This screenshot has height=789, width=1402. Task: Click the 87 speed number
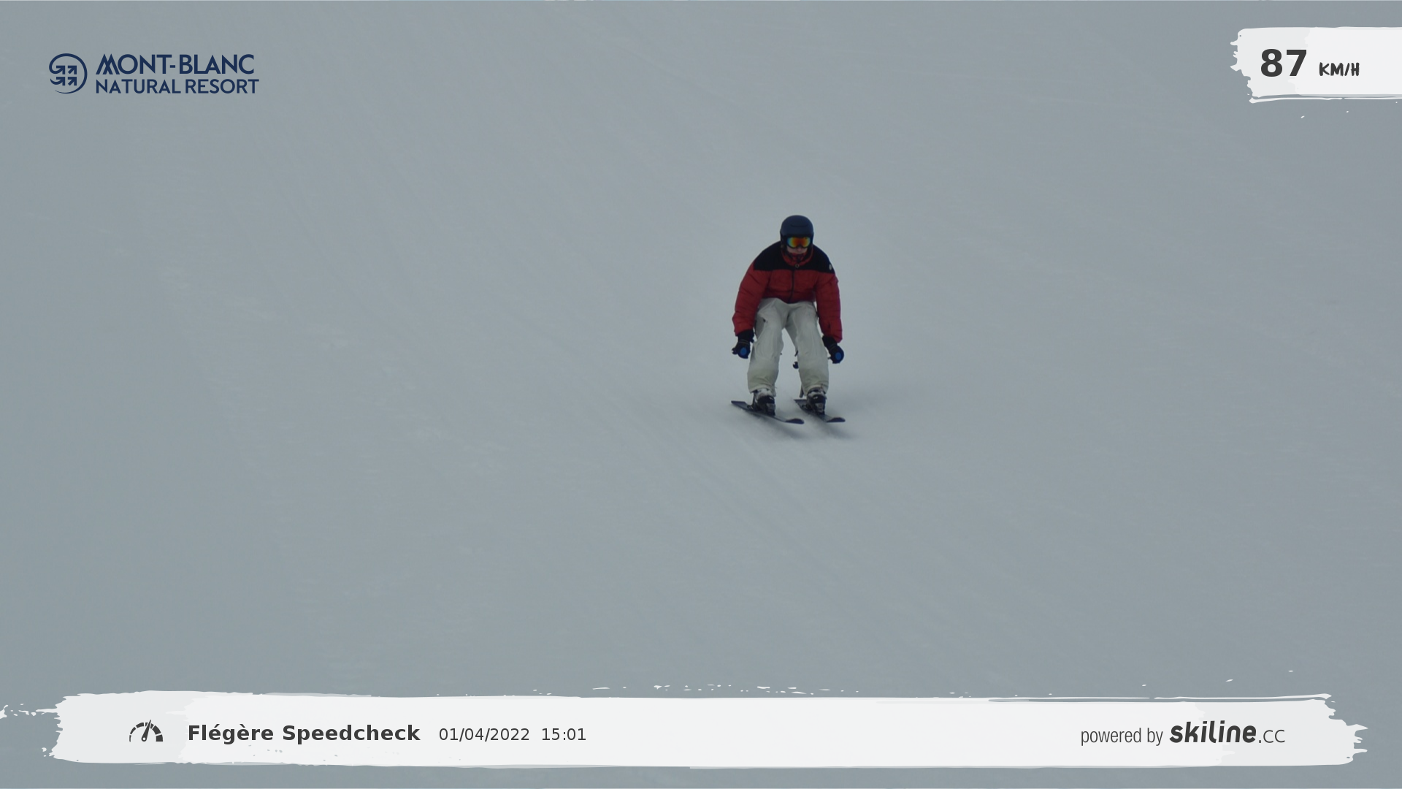coord(1283,64)
